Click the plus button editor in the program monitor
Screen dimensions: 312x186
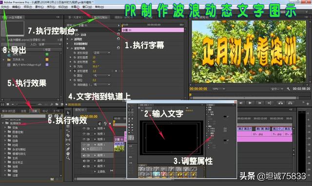(308, 104)
